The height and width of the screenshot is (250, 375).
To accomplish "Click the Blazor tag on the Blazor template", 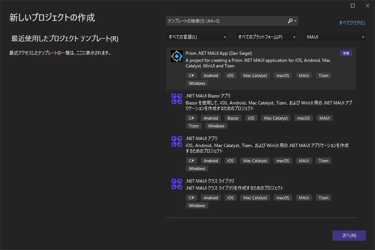I will (x=233, y=118).
